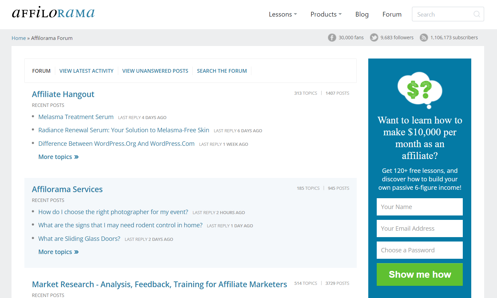Click the 1407 POSTS count
This screenshot has width=497, height=298.
click(x=337, y=93)
